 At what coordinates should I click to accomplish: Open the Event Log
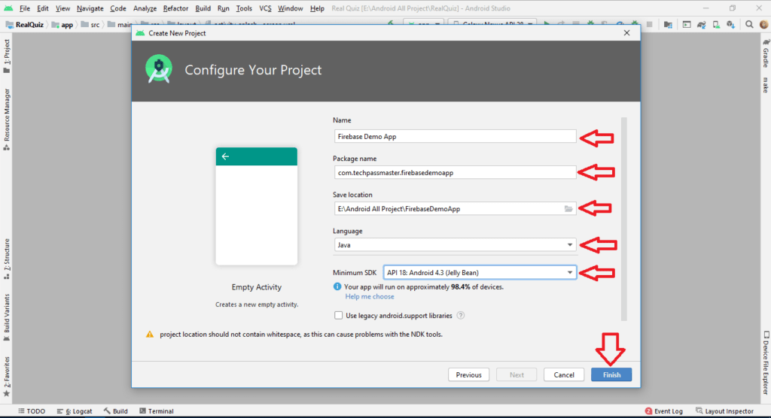click(664, 411)
